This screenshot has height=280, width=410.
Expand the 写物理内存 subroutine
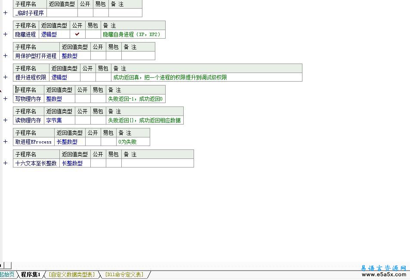click(x=5, y=99)
